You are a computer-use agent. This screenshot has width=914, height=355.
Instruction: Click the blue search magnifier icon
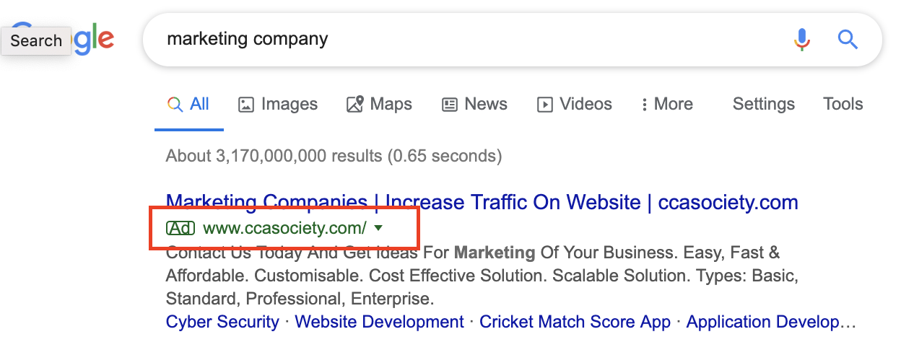[848, 39]
